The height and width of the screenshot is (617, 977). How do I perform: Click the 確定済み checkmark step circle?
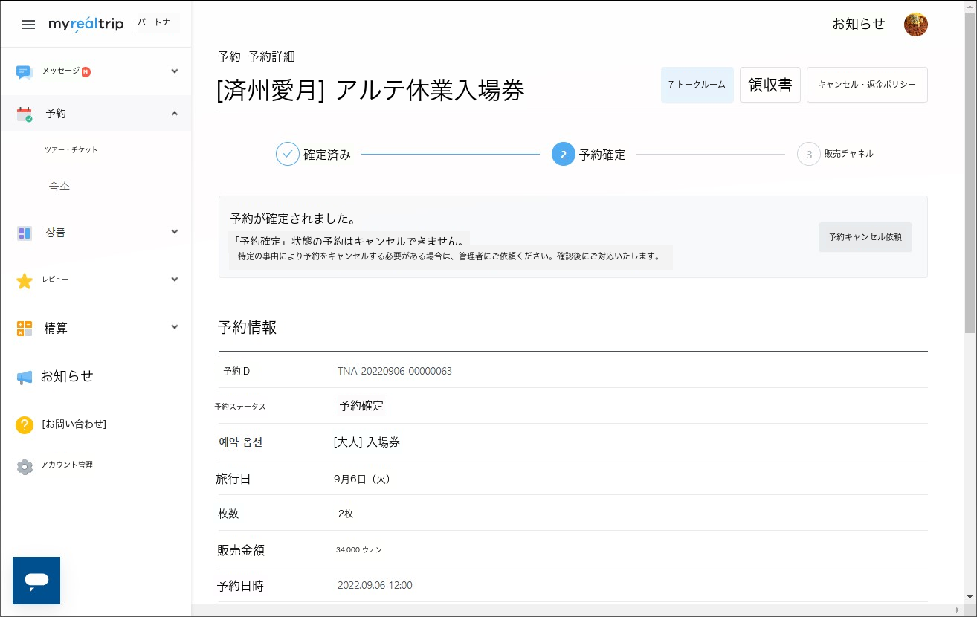pyautogui.click(x=288, y=154)
